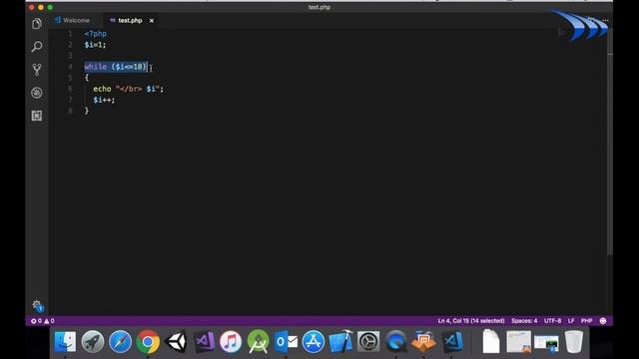Open Launchpad from the dock

click(93, 341)
